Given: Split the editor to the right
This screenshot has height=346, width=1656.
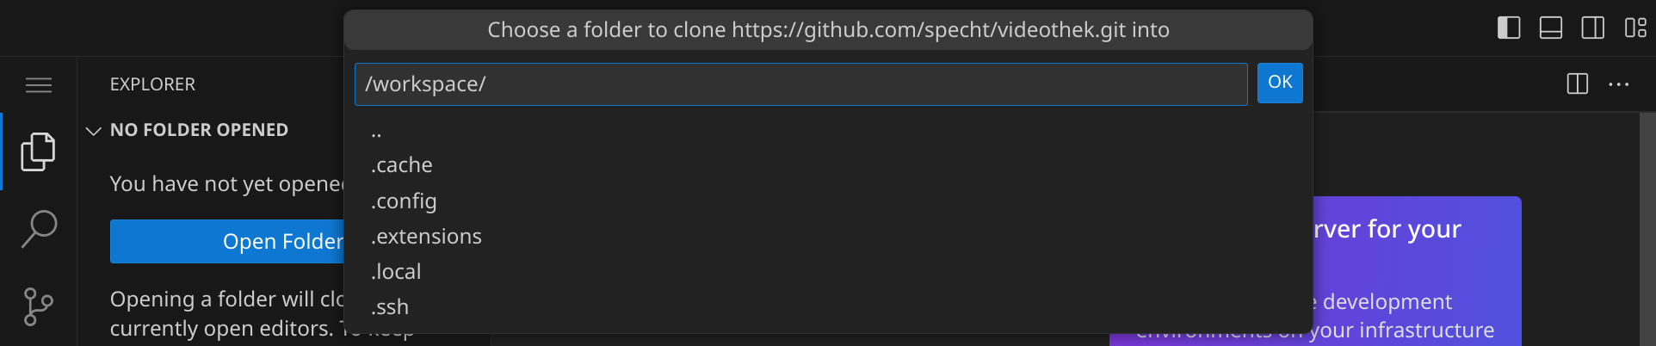Looking at the screenshot, I should tap(1577, 84).
